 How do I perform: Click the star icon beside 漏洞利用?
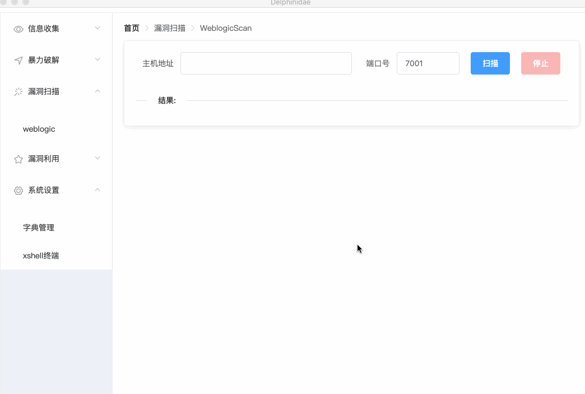18,159
